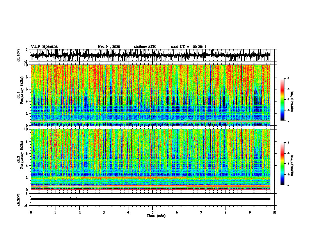Image resolution: width=309 pixels, height=238 pixels.
Task: Click the ch.3 flat black waveform trace
Action: 150,199
